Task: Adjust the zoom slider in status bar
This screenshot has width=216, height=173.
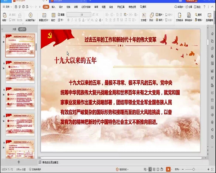Action: coord(194,169)
